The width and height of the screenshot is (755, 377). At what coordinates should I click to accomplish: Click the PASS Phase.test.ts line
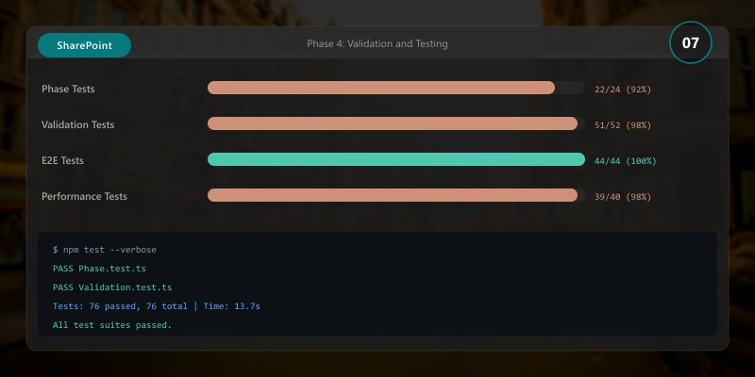(99, 269)
